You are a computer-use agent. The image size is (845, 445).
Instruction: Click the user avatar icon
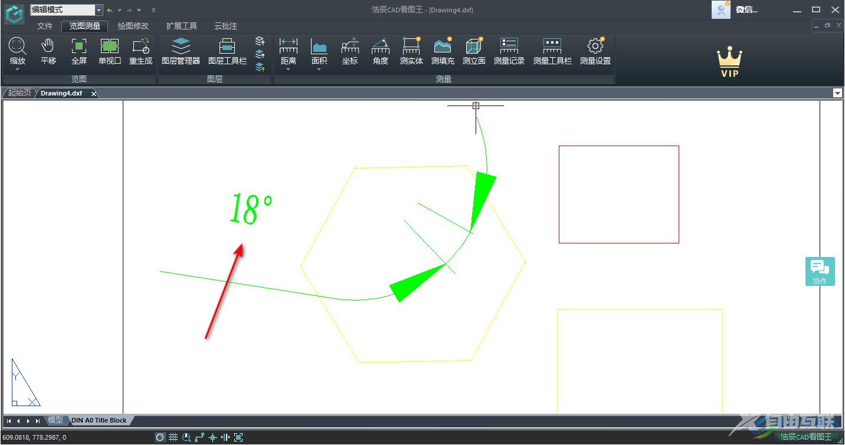point(721,9)
